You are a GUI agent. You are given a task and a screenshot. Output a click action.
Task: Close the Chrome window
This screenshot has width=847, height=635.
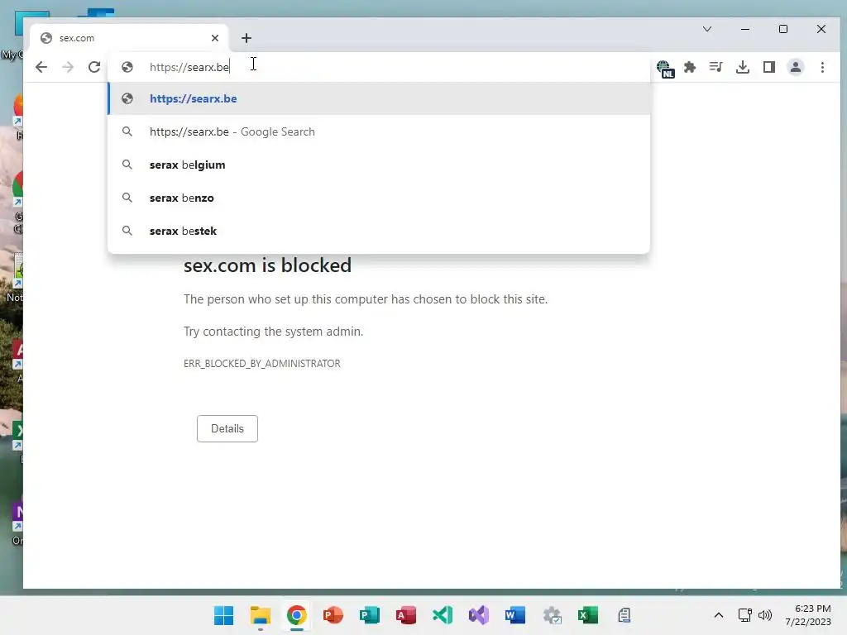[x=821, y=29]
